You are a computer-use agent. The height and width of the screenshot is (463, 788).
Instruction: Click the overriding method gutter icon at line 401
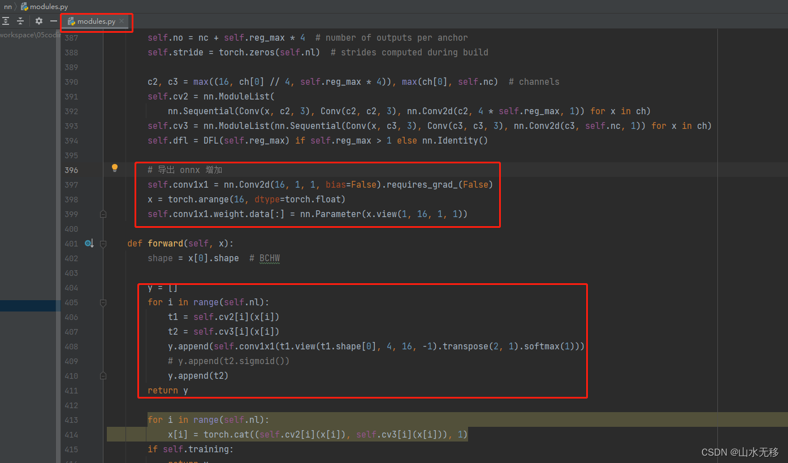tap(89, 244)
